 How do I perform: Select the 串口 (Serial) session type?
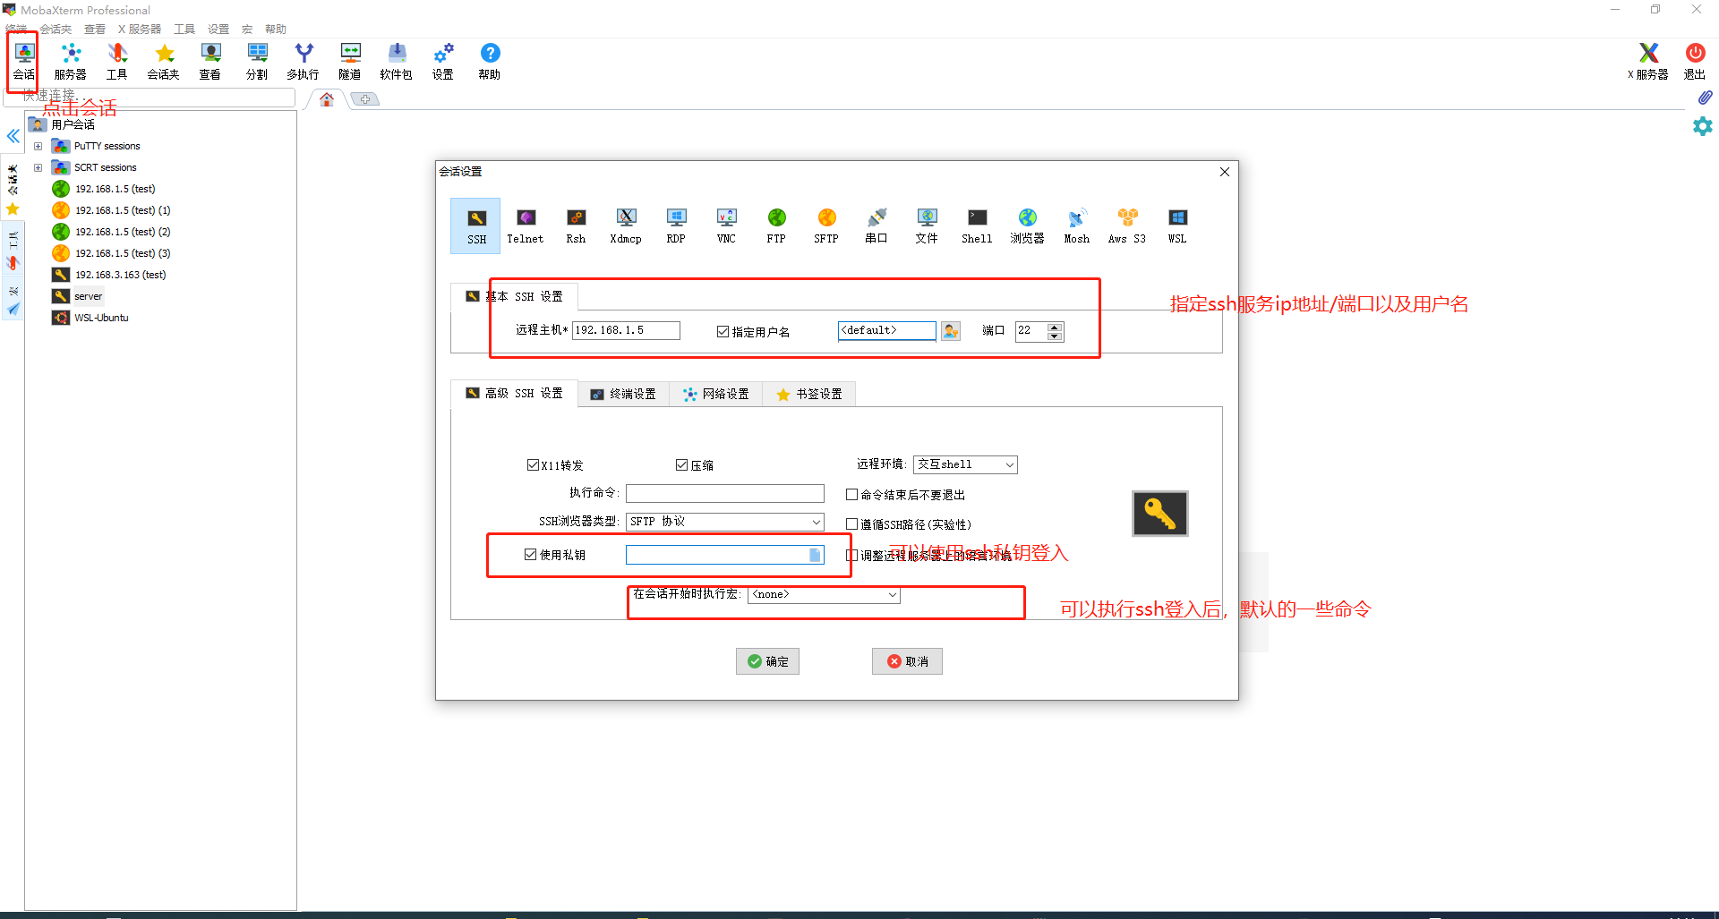tap(877, 225)
